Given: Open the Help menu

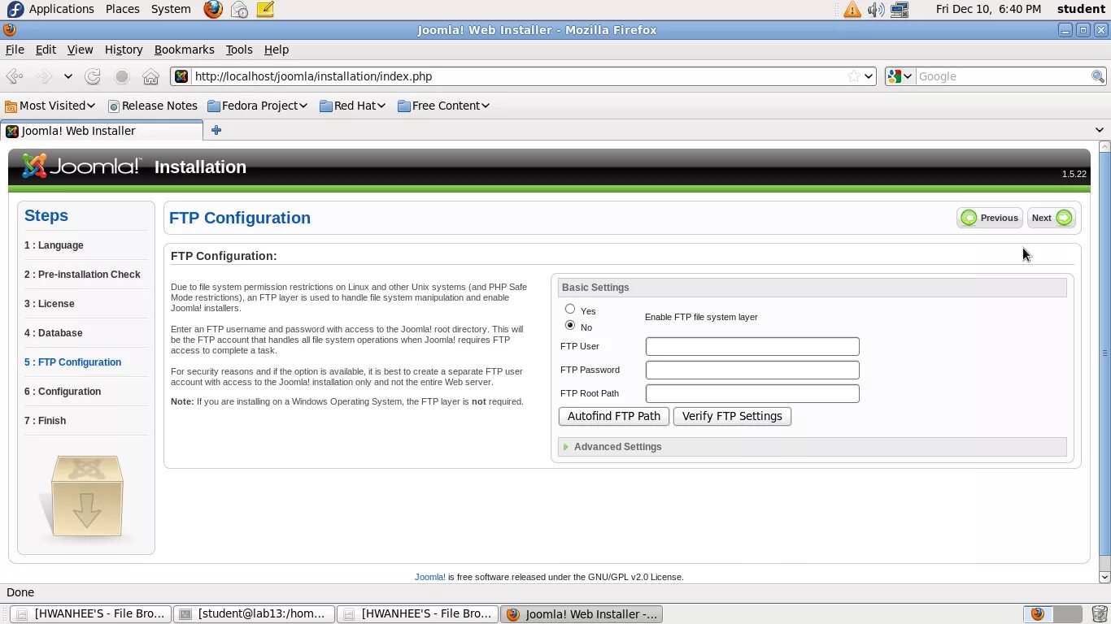Looking at the screenshot, I should (277, 50).
